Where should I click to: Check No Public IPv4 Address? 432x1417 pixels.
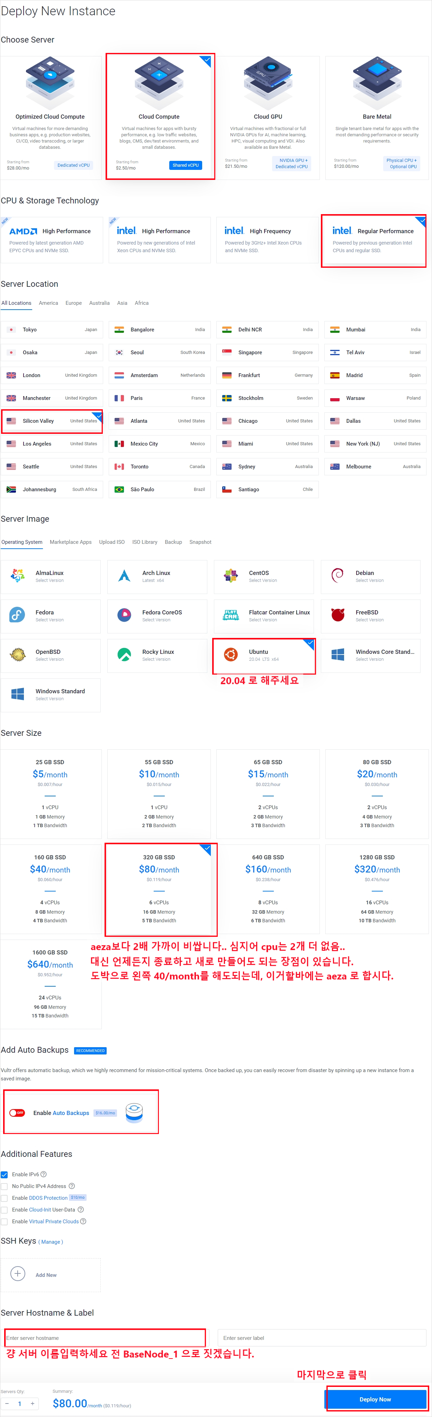[4, 1187]
